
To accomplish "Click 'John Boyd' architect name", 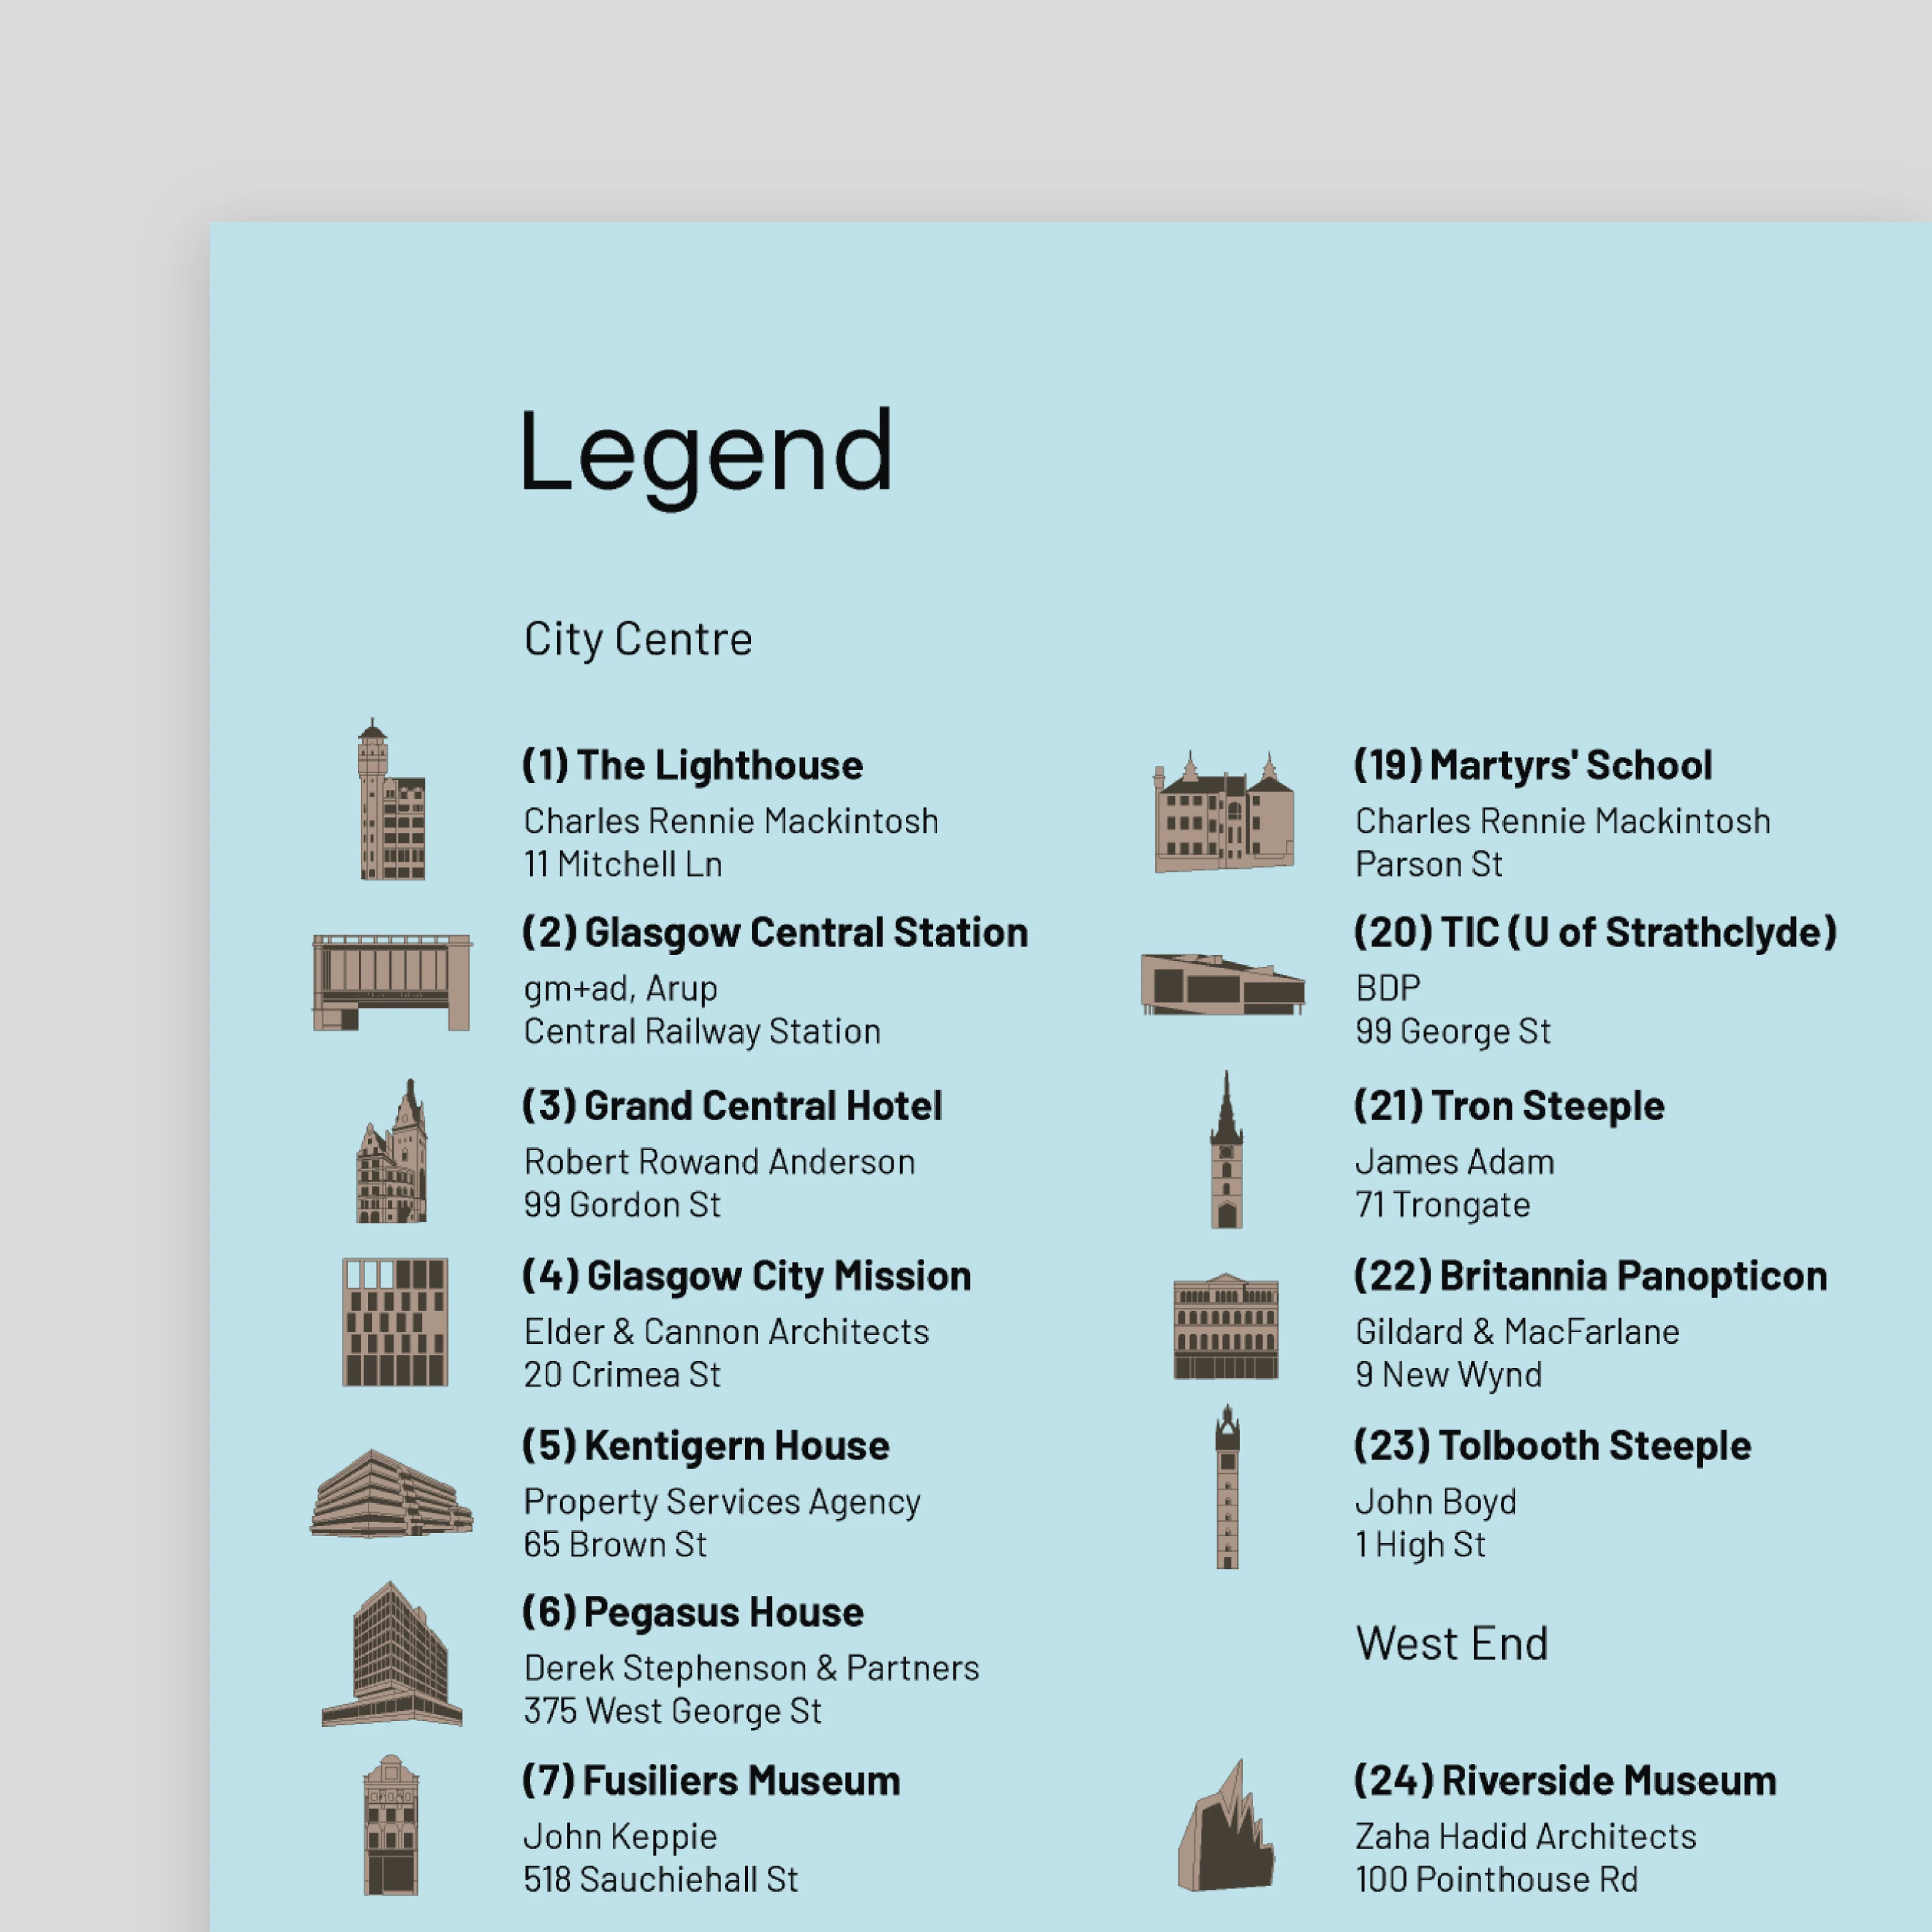I will coord(1436,1503).
